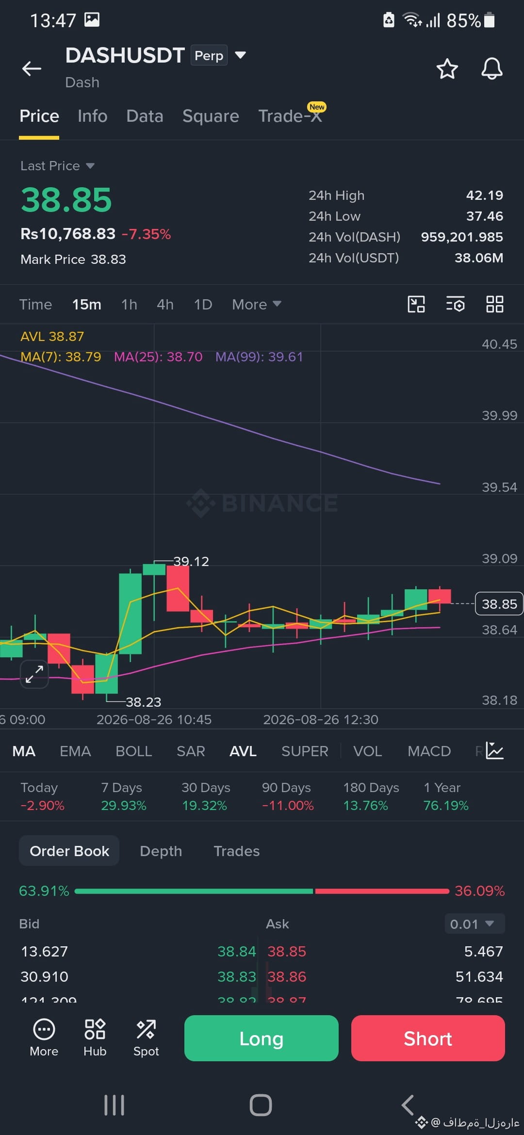Tap current price 38.85 chart label
524x1135 pixels.
[x=499, y=604]
